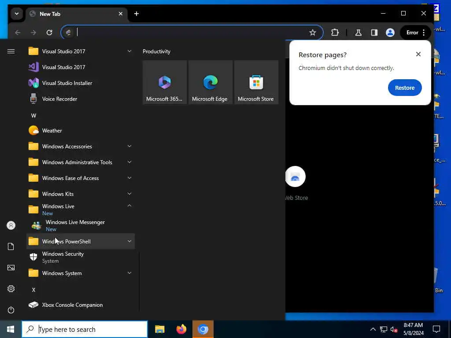Expand the Start menu hamburger icon
The width and height of the screenshot is (451, 338).
11,51
